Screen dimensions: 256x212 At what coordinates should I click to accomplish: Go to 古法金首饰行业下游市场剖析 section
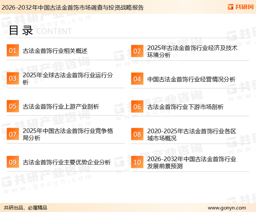point(185,107)
